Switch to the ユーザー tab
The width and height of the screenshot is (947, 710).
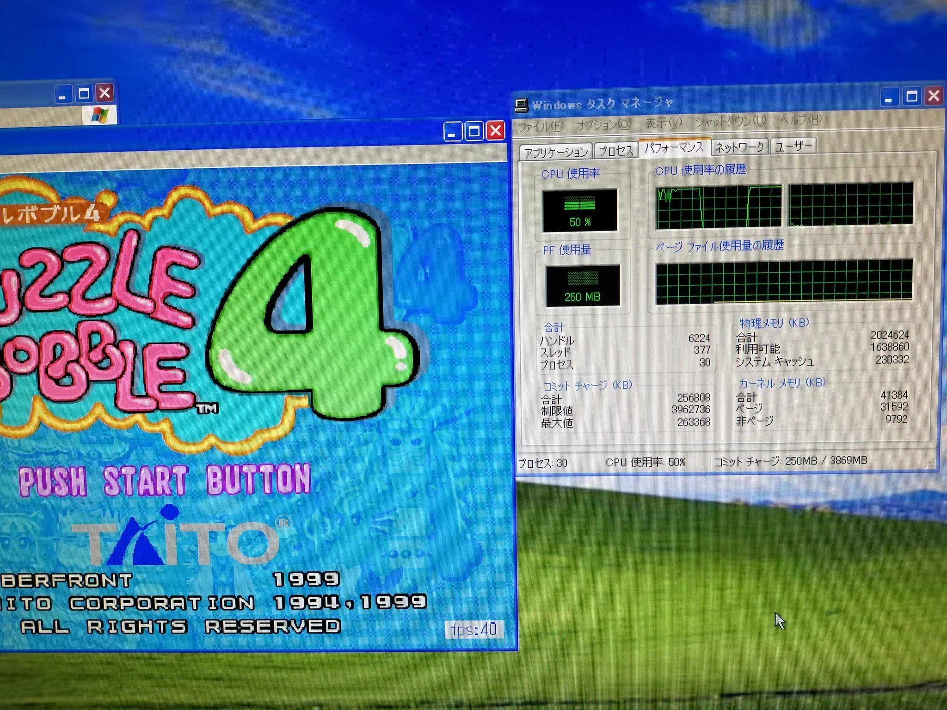[793, 146]
